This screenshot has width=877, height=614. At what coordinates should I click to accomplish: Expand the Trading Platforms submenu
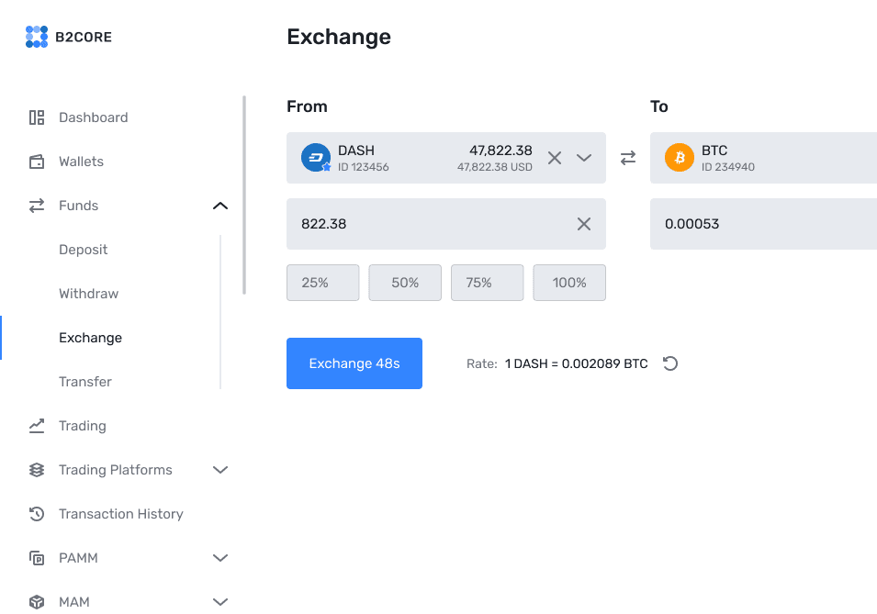point(220,470)
